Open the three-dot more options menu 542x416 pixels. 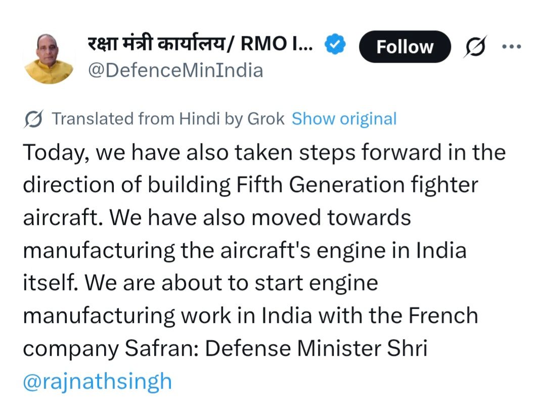coord(511,47)
